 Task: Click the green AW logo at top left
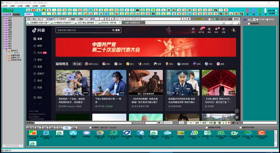(x=8, y=10)
